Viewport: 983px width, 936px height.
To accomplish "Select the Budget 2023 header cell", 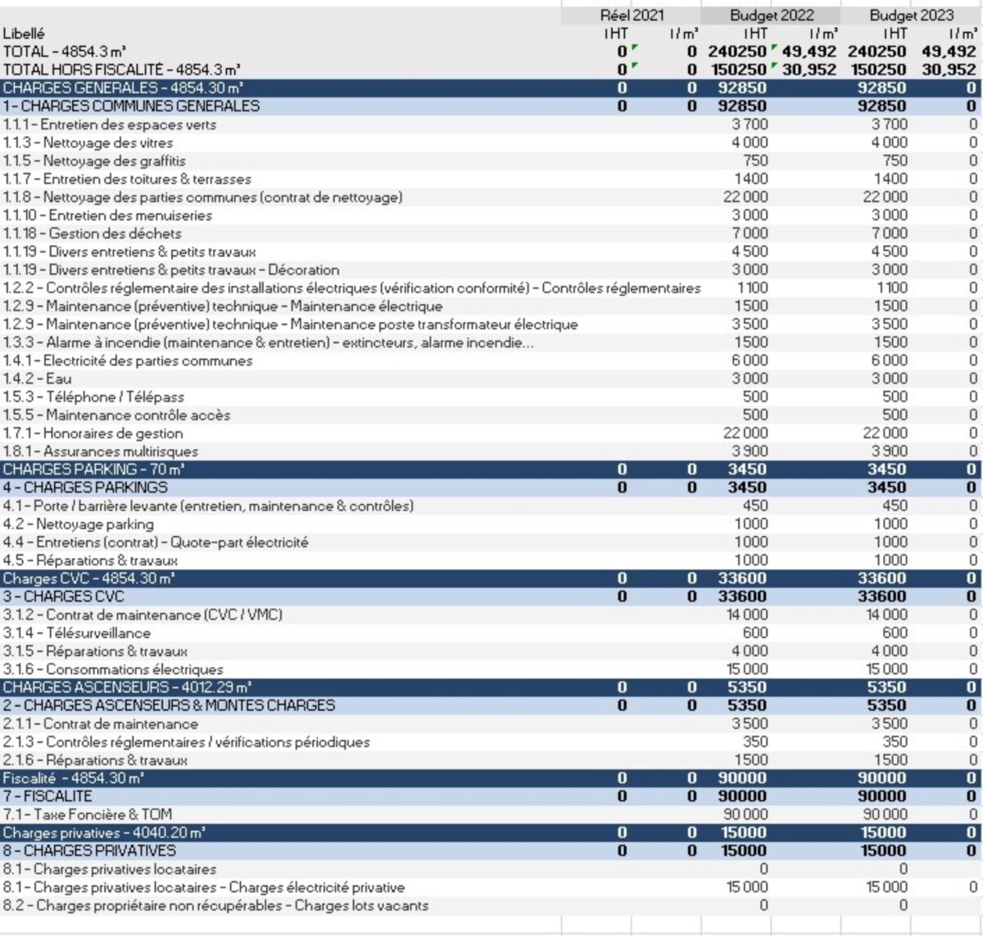I will click(x=911, y=15).
